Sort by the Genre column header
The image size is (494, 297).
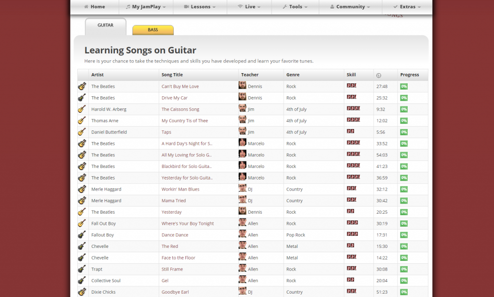(x=293, y=75)
